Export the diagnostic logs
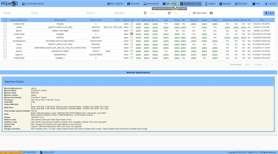This screenshot has width=278, height=154. (269, 13)
